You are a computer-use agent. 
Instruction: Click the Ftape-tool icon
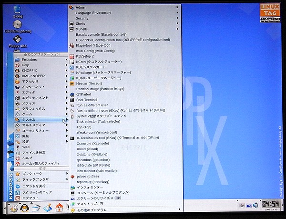(x=71, y=45)
